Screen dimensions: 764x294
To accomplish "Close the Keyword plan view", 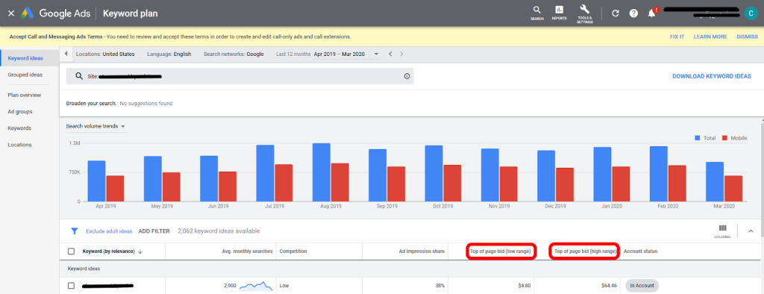I will pos(11,13).
